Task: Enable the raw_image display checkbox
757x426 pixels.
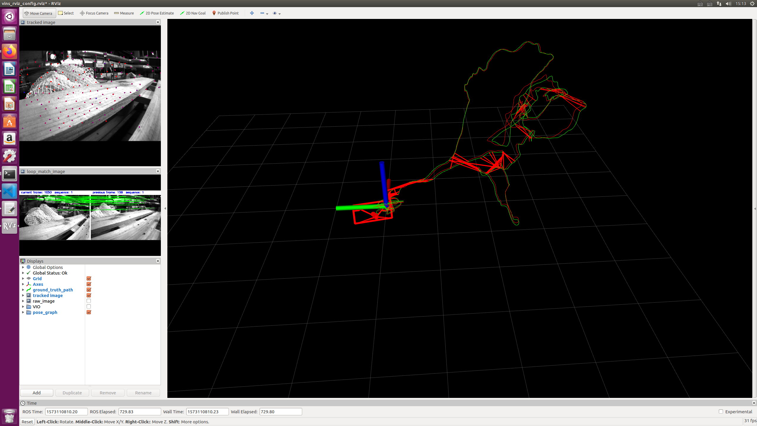Action: [x=89, y=301]
